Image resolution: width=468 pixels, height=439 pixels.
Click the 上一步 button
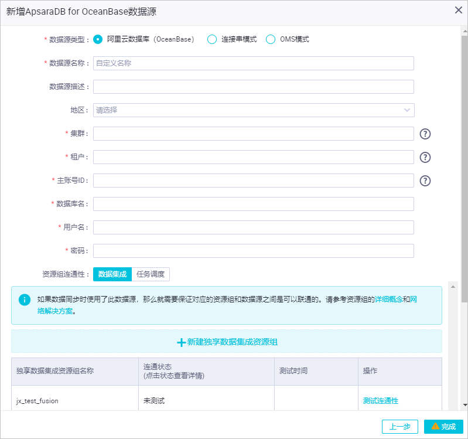point(399,427)
